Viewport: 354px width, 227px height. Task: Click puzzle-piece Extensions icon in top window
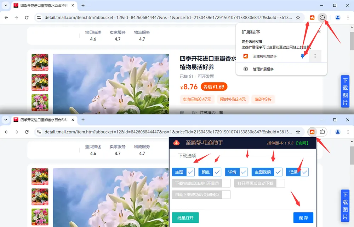pyautogui.click(x=322, y=17)
